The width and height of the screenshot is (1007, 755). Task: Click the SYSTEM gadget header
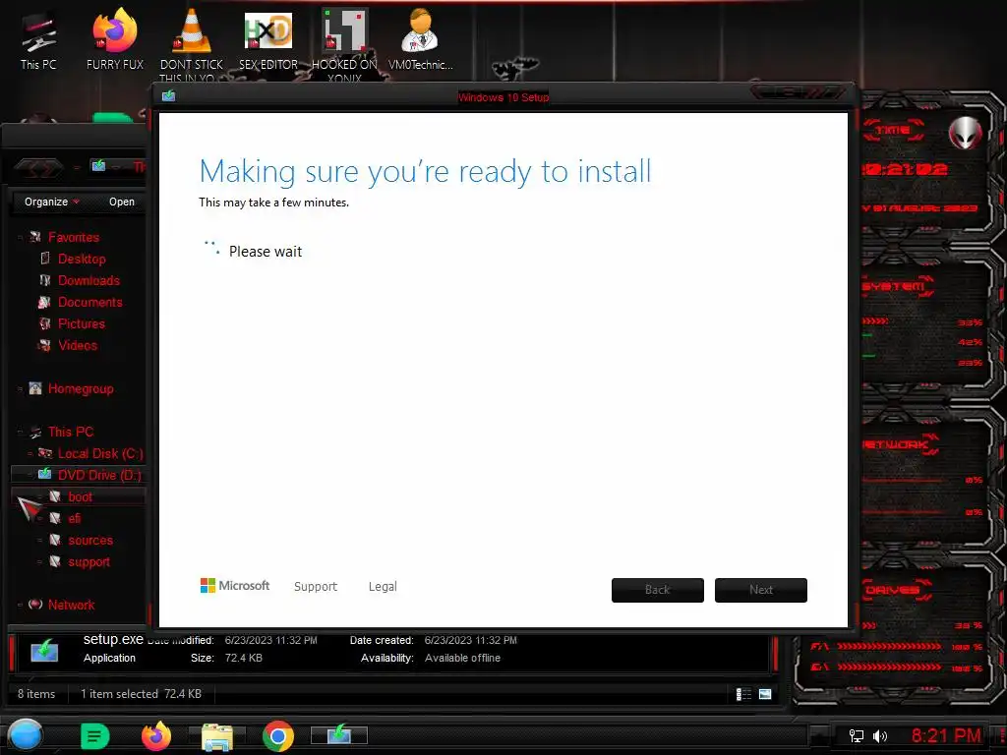tap(897, 286)
